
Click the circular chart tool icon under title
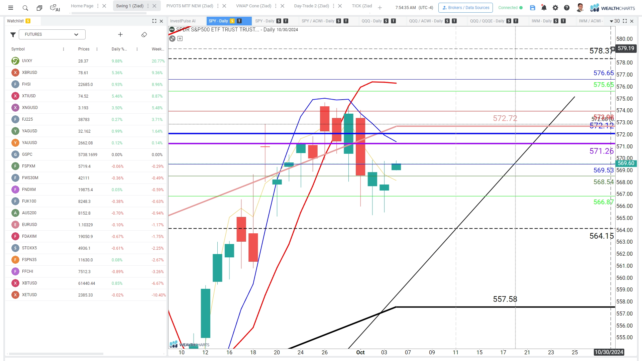point(172,38)
